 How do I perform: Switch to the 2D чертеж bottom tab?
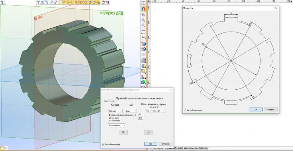157,148
